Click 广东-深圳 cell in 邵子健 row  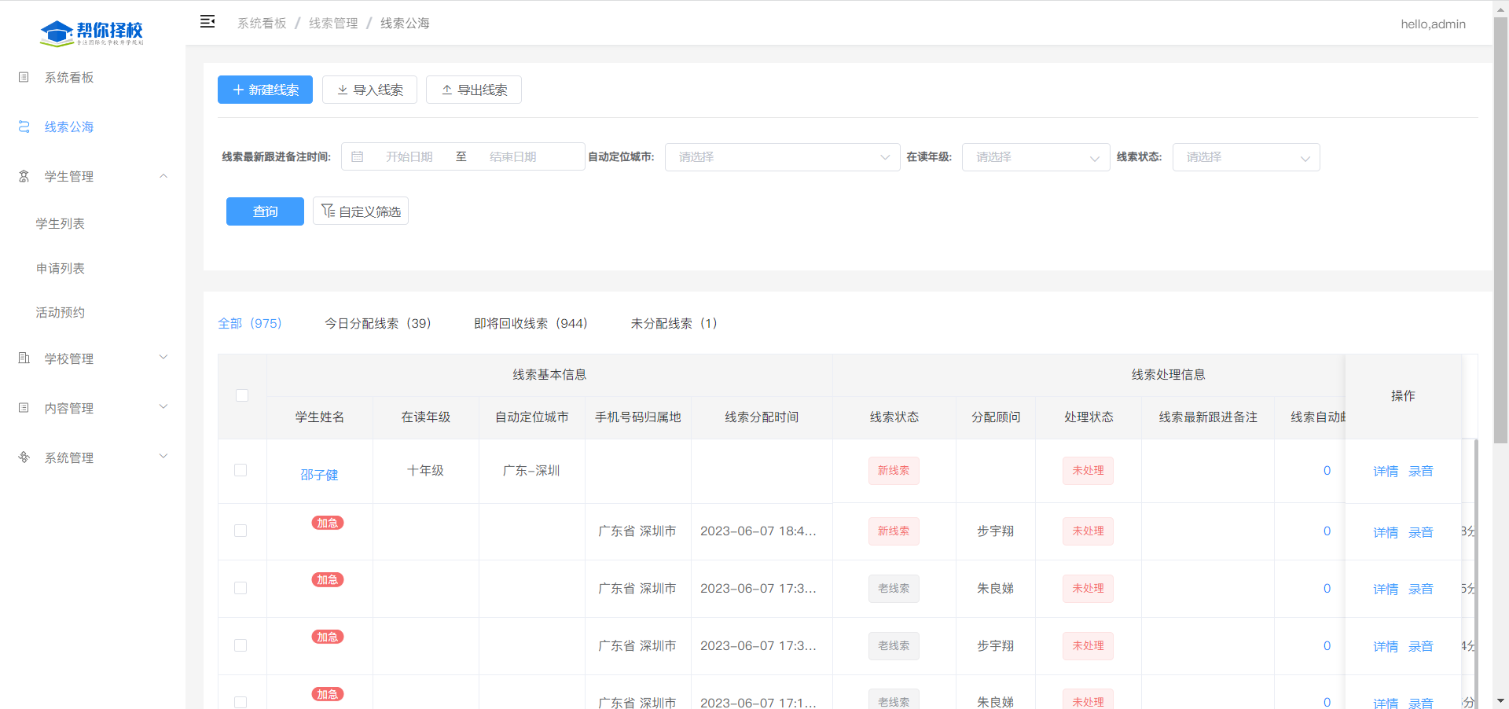click(531, 471)
